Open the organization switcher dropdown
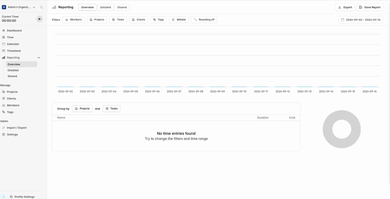Viewport: 390px width, 199px height. pos(19,7)
